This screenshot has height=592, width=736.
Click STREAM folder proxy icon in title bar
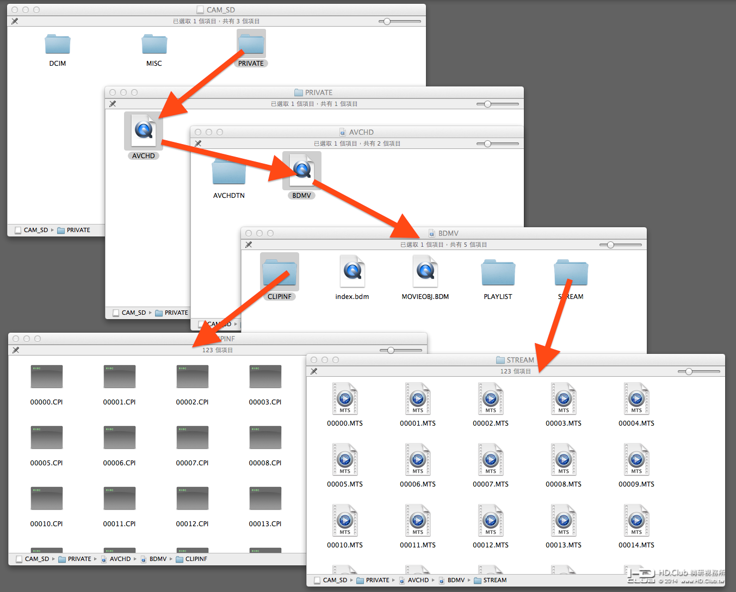[500, 360]
